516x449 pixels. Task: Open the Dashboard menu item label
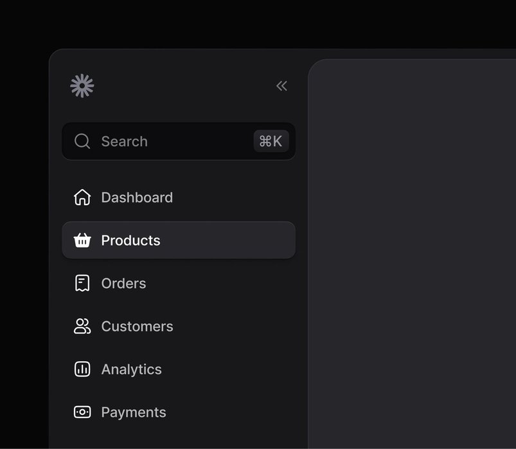pyautogui.click(x=137, y=198)
